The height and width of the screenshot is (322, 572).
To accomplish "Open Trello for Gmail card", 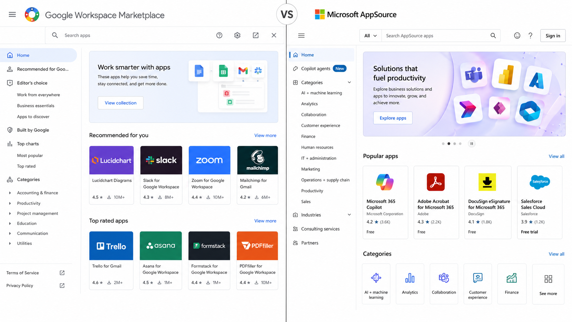I will pyautogui.click(x=111, y=260).
